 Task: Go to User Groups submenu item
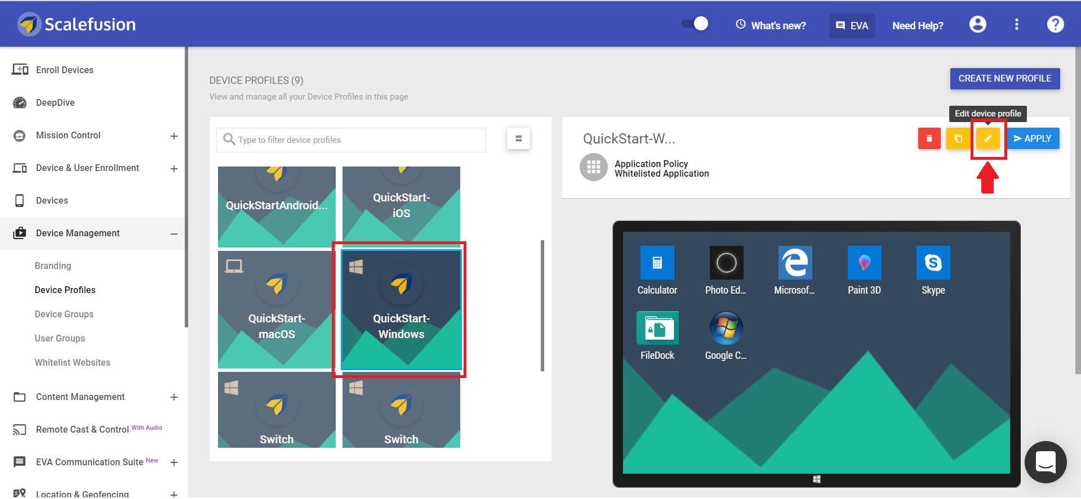click(60, 338)
